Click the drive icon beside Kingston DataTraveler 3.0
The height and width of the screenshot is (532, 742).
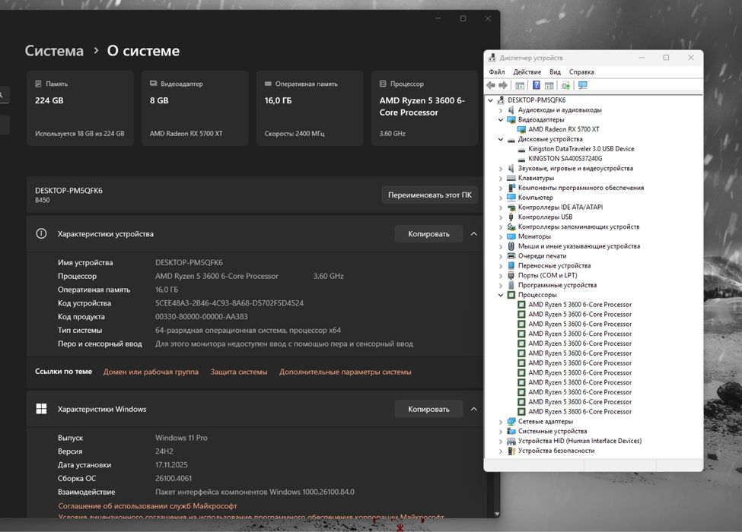point(521,149)
